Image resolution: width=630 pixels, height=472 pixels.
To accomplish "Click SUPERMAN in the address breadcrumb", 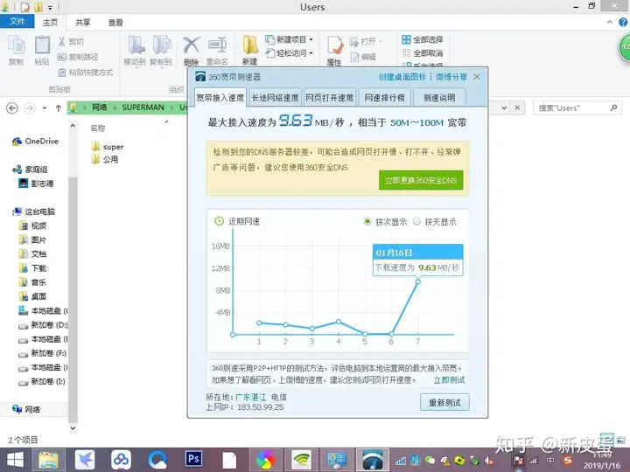I will (x=143, y=108).
